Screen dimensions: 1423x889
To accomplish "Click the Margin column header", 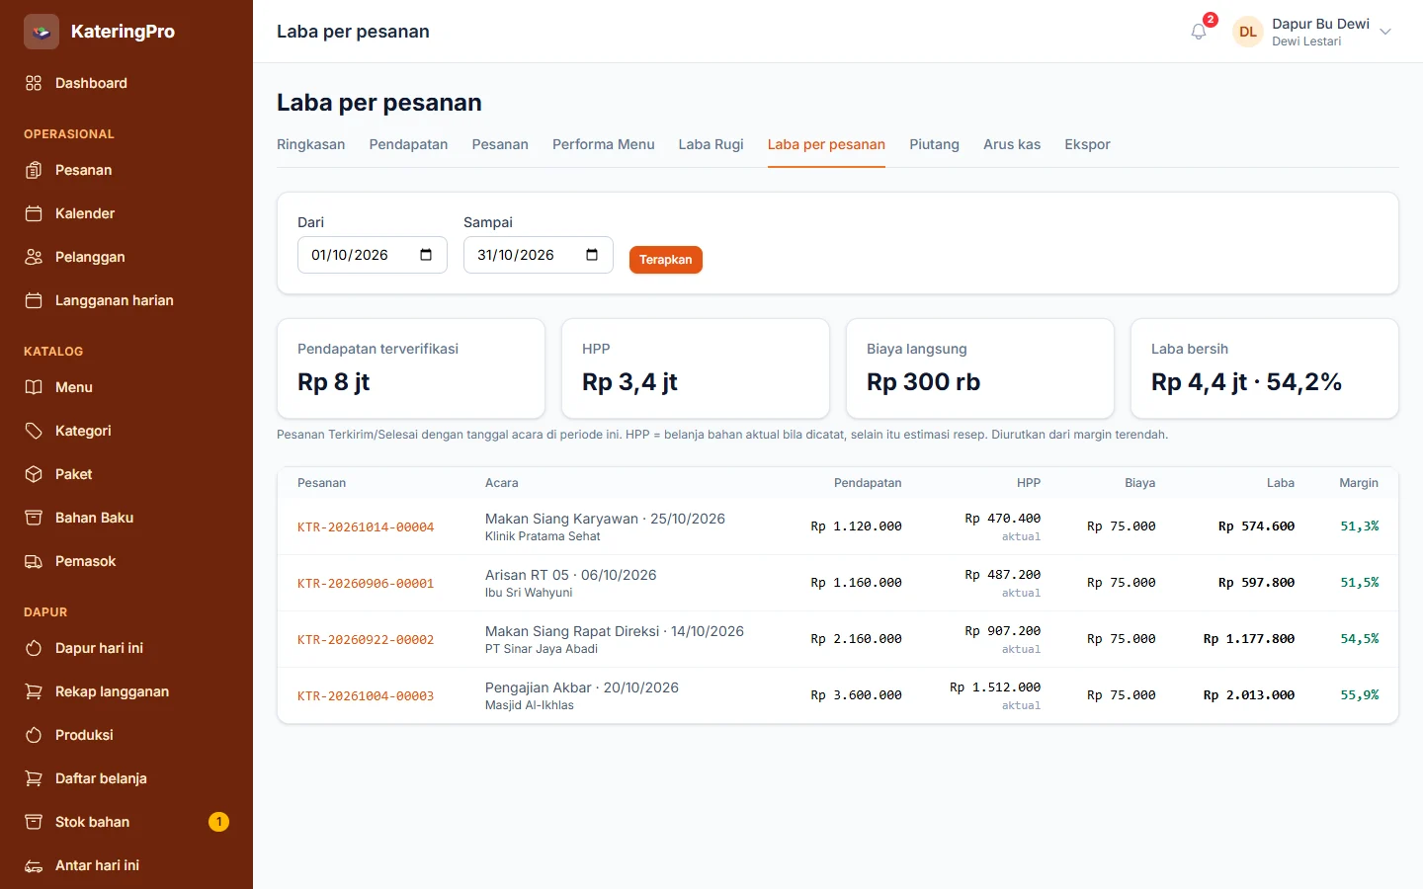I will click(1359, 483).
